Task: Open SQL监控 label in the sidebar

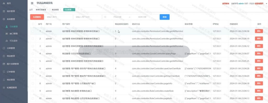Action: click(x=13, y=41)
